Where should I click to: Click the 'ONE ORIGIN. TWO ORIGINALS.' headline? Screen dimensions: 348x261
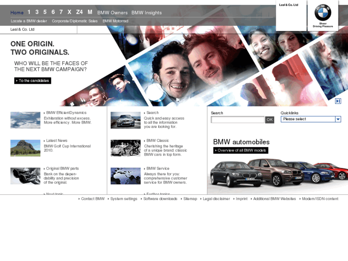pos(40,48)
